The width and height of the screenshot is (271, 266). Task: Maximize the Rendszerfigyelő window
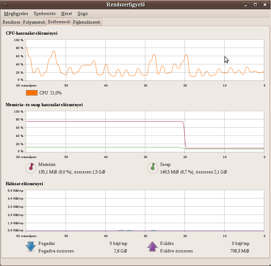coord(255,5)
